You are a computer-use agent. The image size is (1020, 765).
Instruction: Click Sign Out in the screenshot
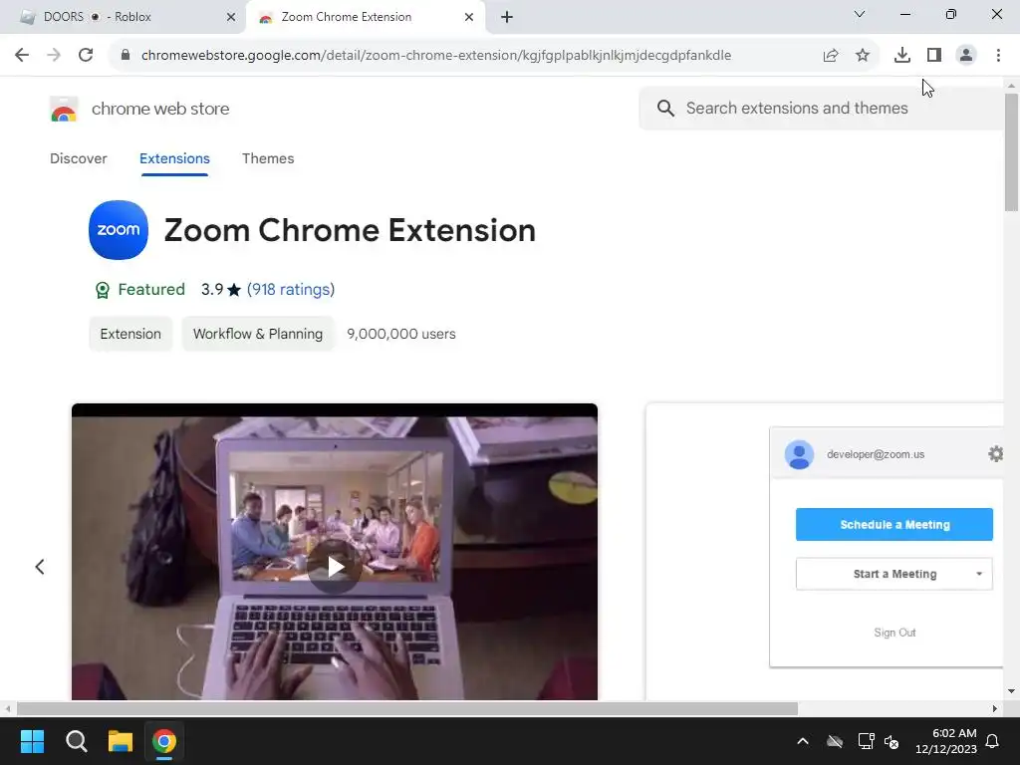pos(894,633)
